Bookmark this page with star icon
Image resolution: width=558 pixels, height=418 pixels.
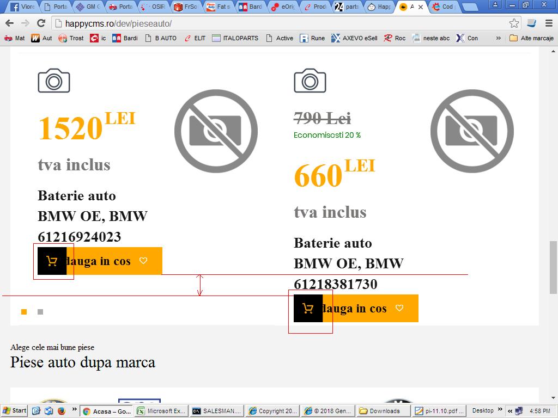(x=514, y=23)
